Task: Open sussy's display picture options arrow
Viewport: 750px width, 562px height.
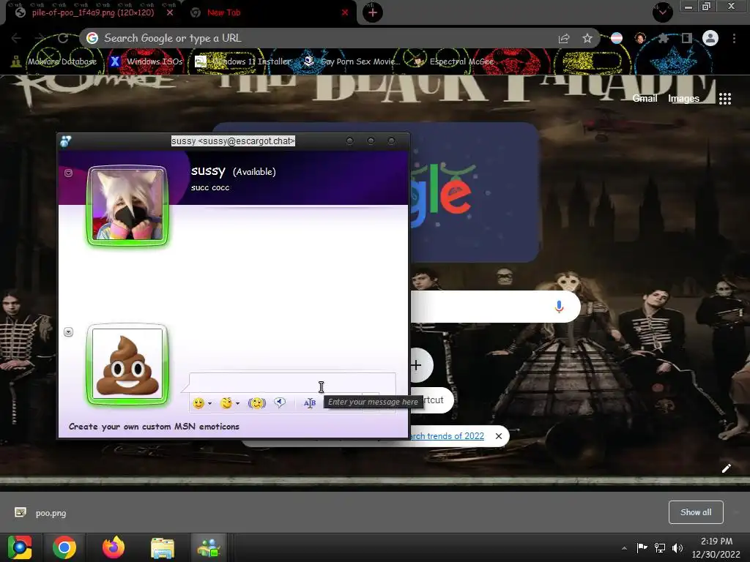Action: (x=68, y=173)
